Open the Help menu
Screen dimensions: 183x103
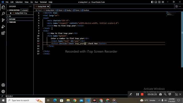50,2
